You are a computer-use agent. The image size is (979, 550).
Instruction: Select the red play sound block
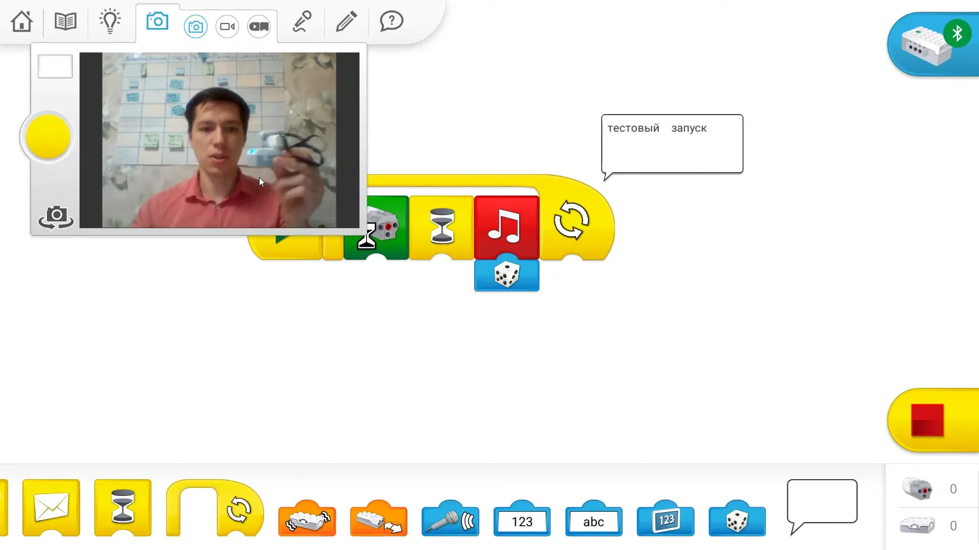[x=506, y=227]
